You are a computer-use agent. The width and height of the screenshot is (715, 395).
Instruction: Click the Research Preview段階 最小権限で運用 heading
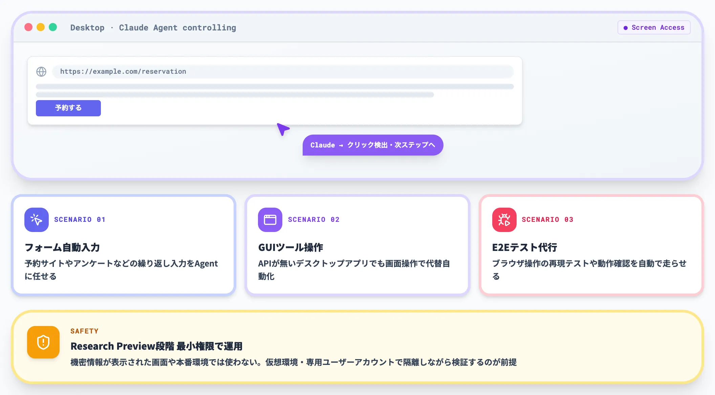pos(156,346)
